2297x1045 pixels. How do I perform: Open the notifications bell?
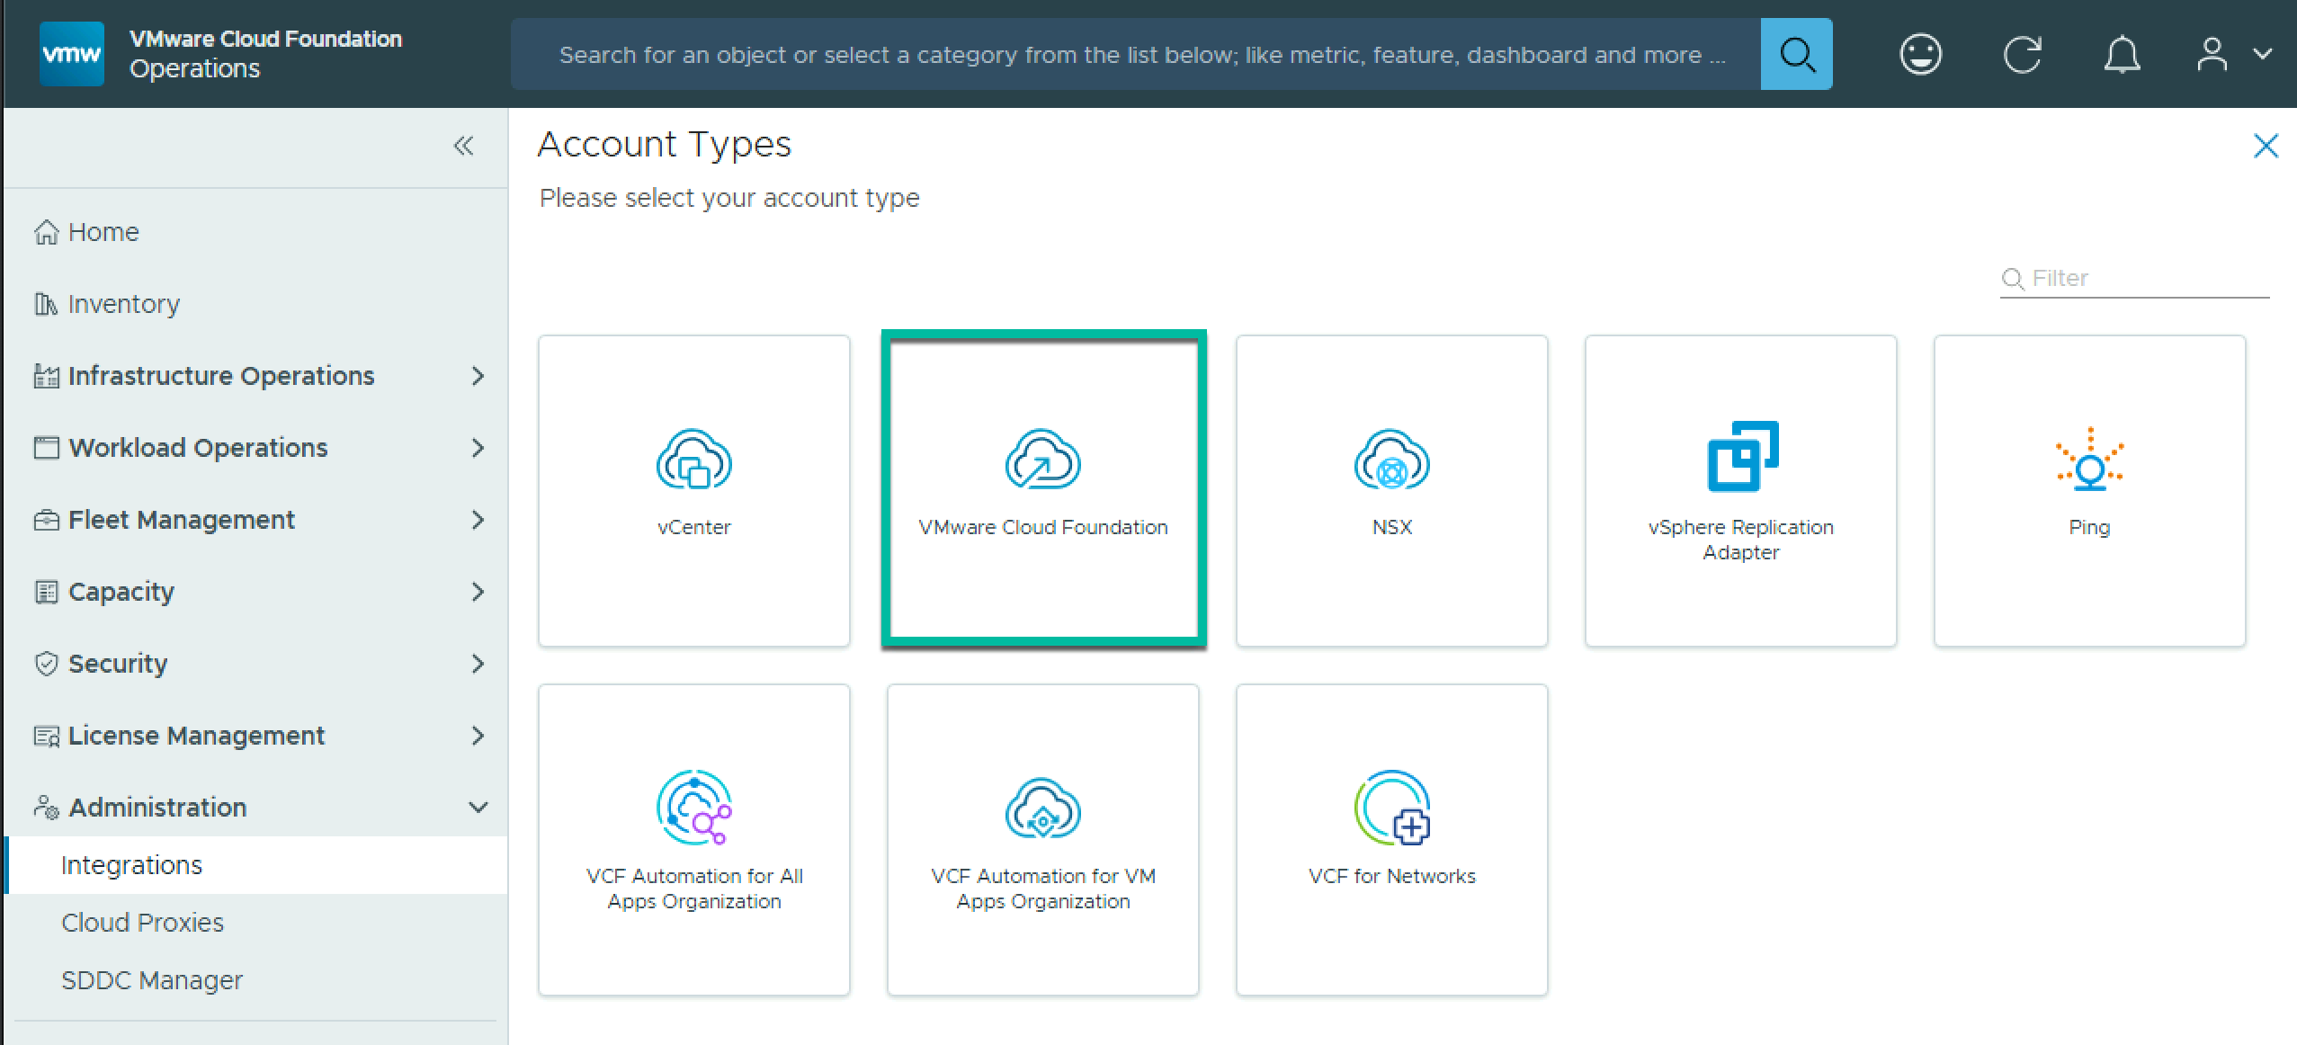point(2122,54)
